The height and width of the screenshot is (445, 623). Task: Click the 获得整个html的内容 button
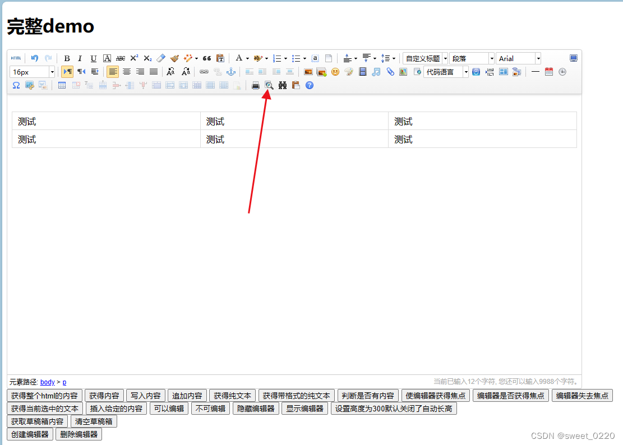pyautogui.click(x=43, y=395)
